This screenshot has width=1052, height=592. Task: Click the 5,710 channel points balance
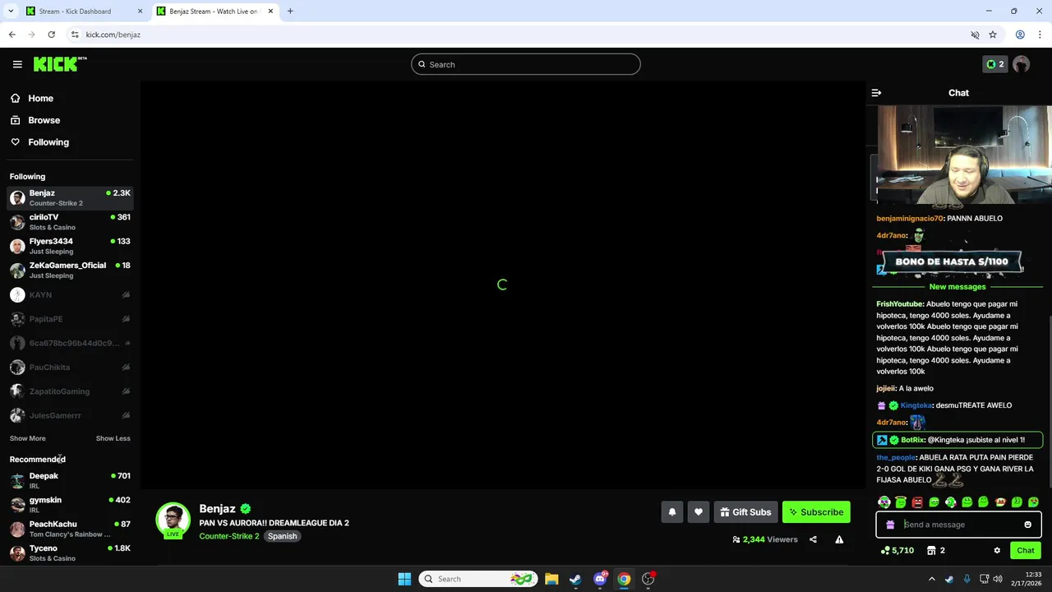click(x=897, y=550)
